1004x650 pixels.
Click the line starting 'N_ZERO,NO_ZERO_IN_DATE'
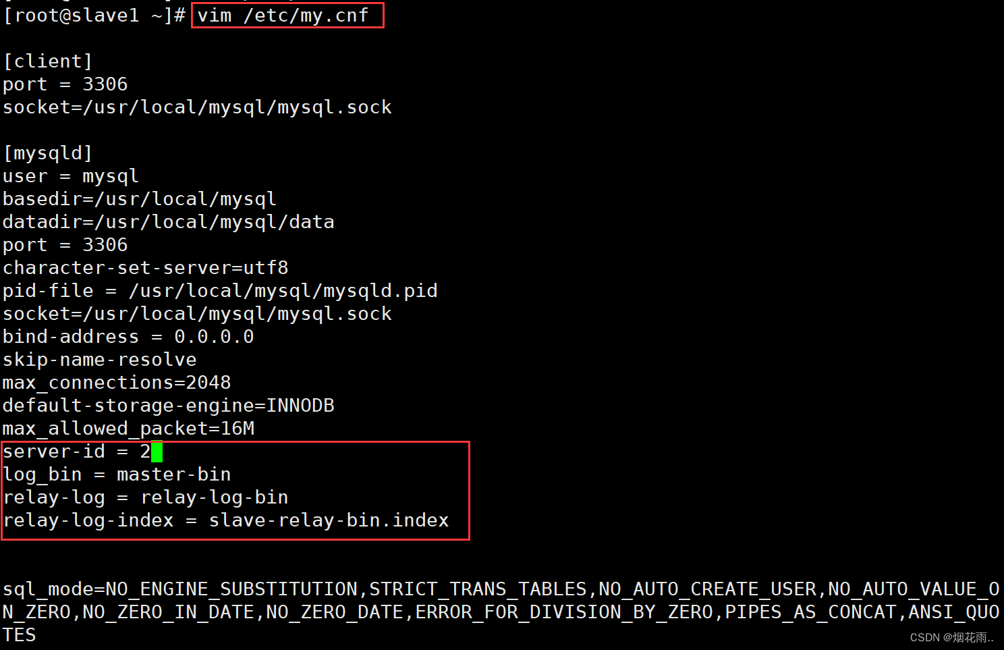point(501,612)
